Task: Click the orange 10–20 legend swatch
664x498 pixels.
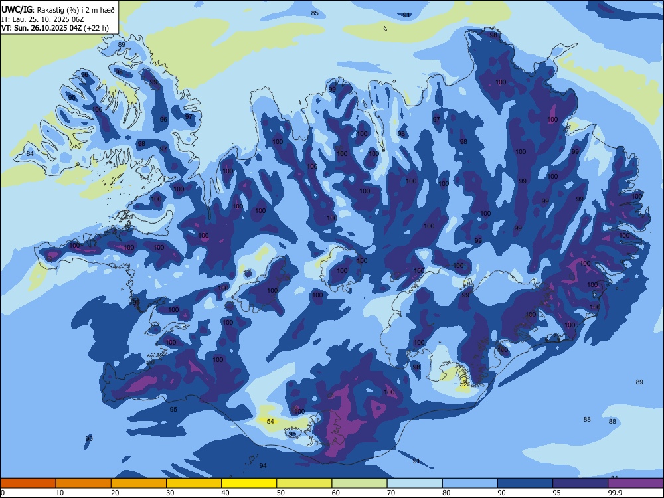Action: (84, 483)
